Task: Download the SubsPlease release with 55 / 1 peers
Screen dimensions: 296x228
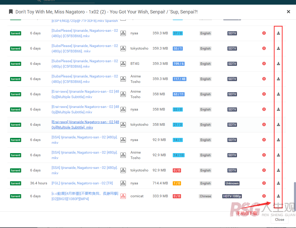Action: (278, 48)
